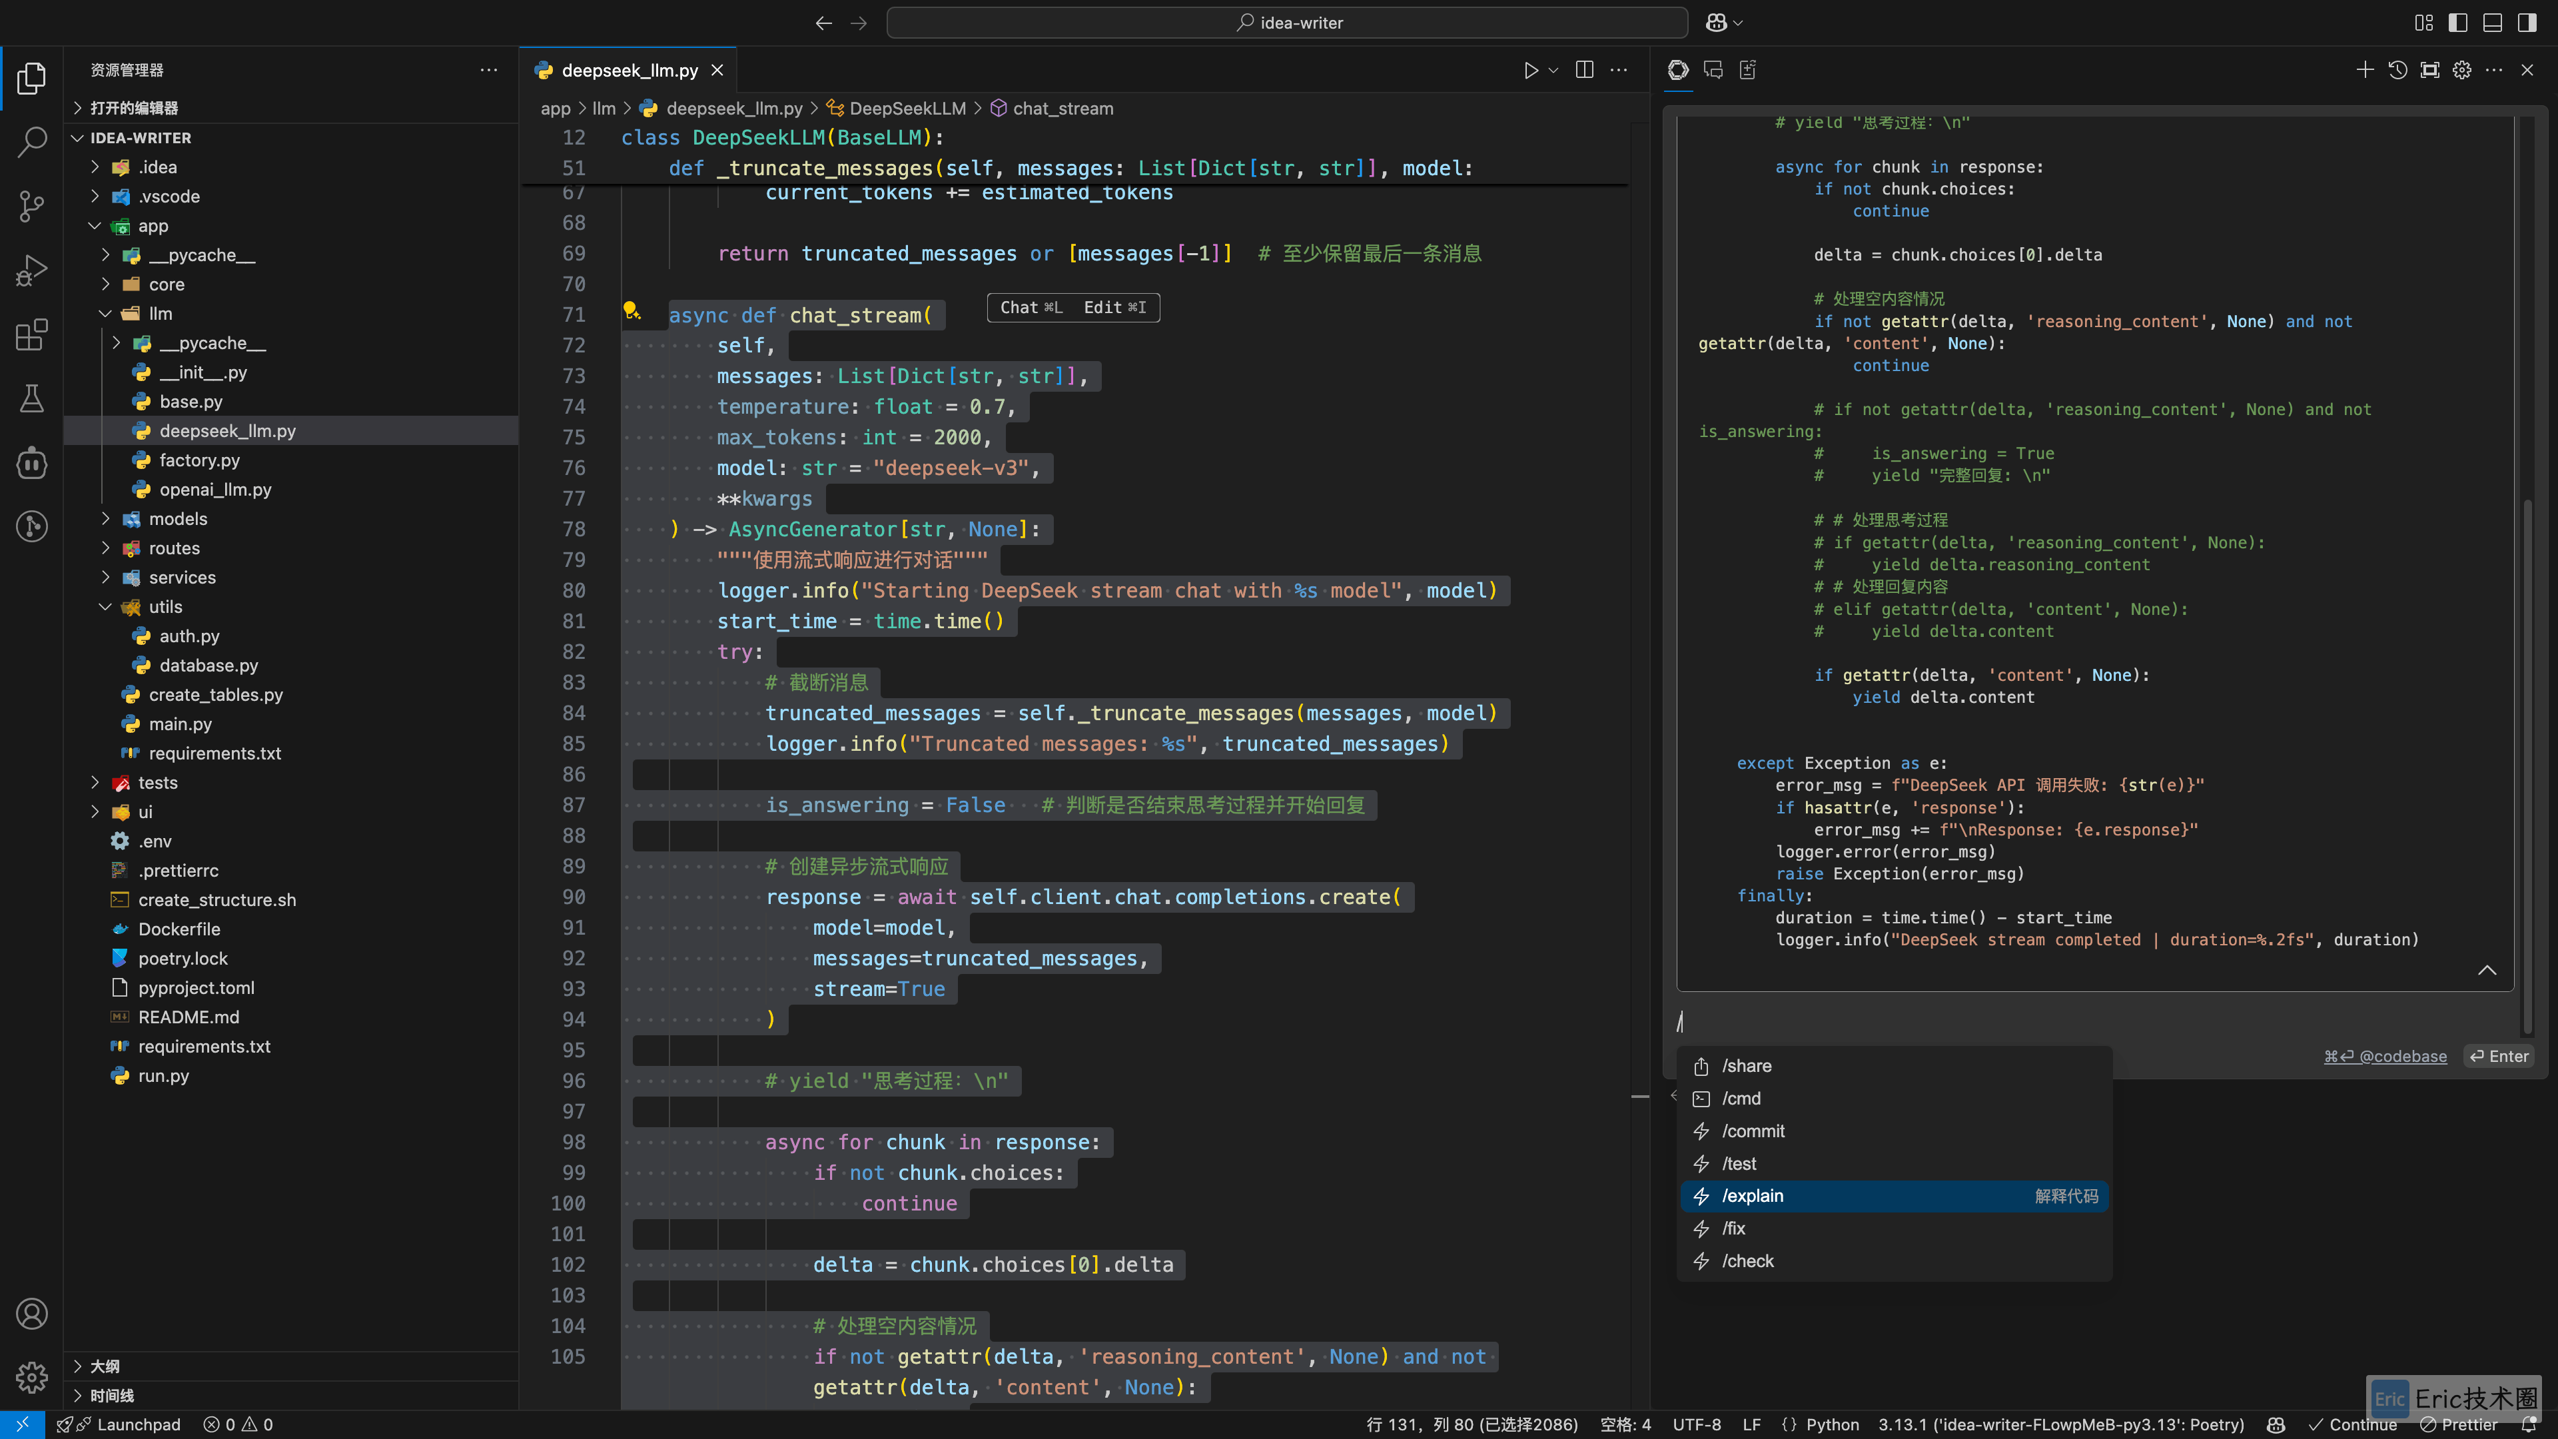The image size is (2558, 1439).
Task: Go back in navigation history
Action: 823,23
